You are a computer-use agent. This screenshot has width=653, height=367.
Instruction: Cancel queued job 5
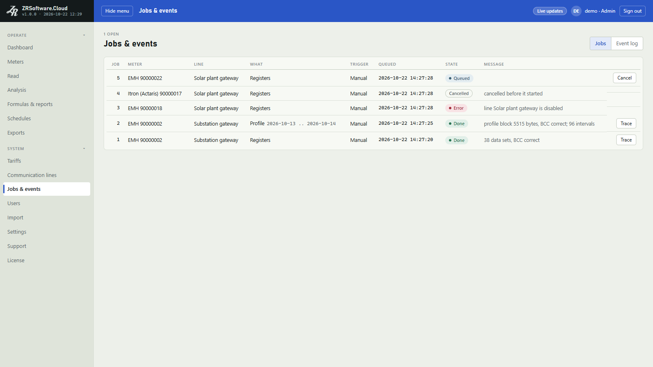coord(624,78)
